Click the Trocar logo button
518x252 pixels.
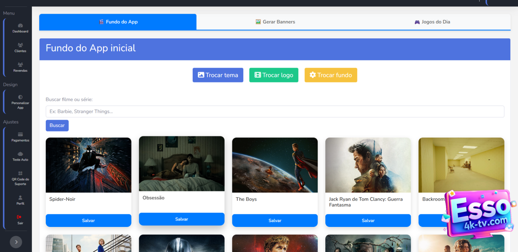tap(274, 75)
